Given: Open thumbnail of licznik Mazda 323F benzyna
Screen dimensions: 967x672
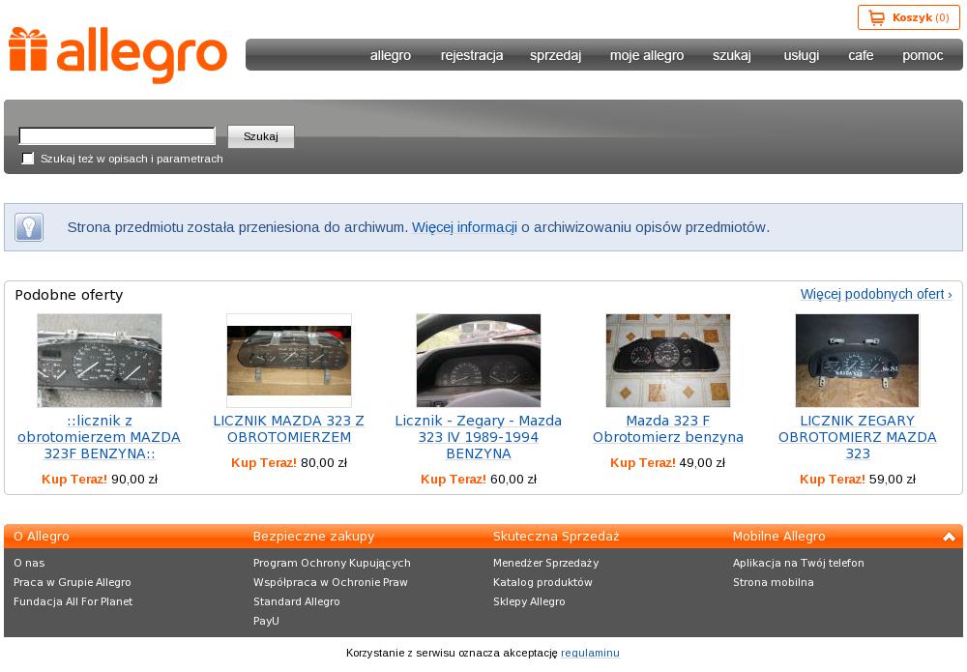Looking at the screenshot, I should tap(100, 361).
